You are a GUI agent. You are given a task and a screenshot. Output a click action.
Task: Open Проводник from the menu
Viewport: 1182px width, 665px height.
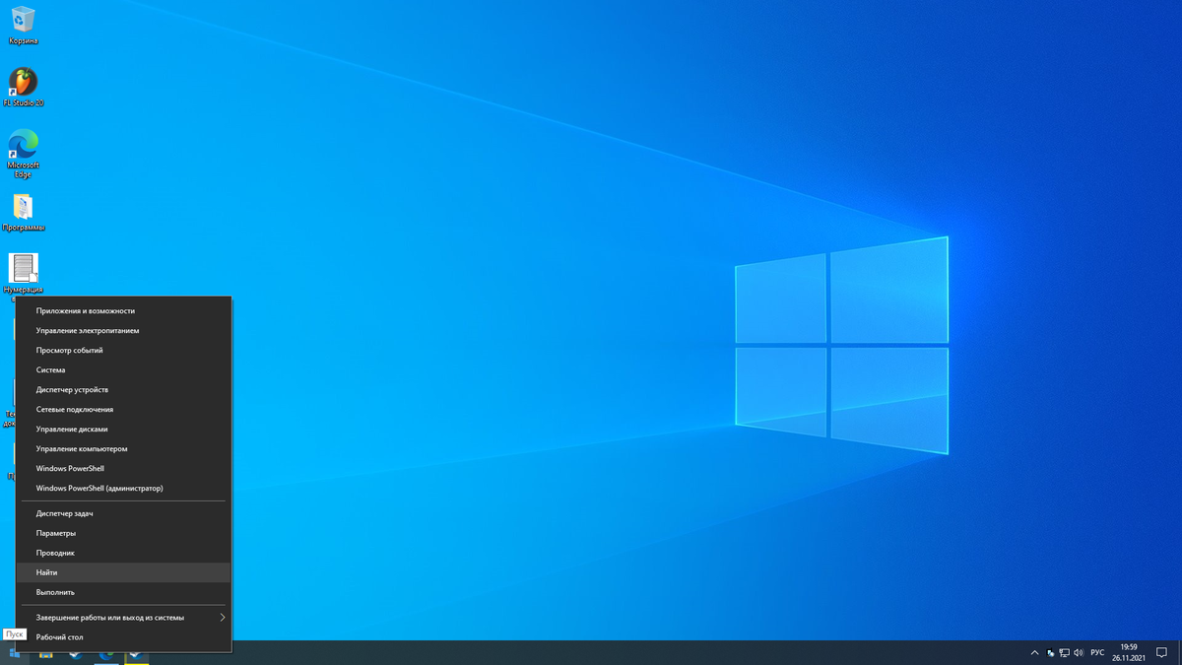pyautogui.click(x=124, y=553)
